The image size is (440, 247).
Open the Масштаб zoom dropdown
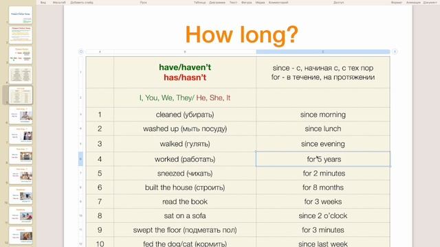click(59, 2)
